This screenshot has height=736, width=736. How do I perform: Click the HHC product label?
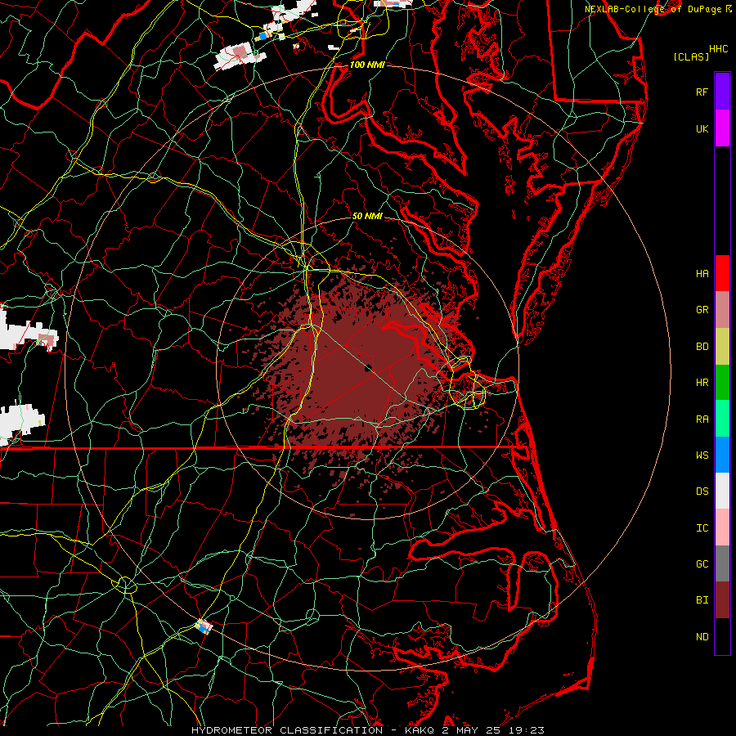point(718,49)
